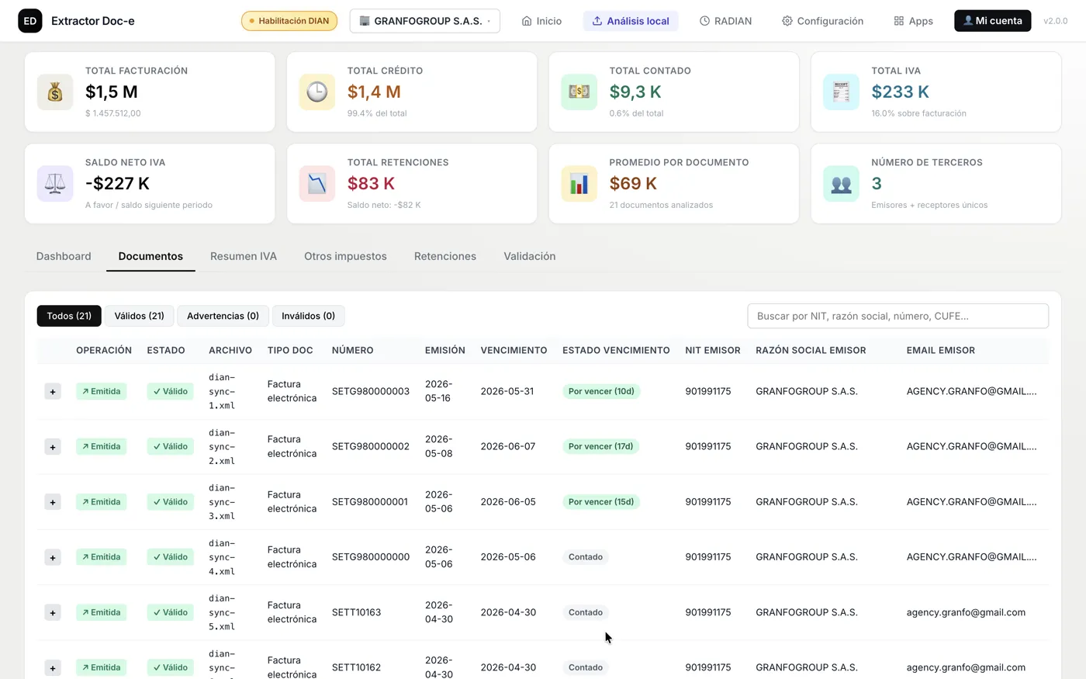Click the cash Total Contado icon
The width and height of the screenshot is (1086, 679).
[x=579, y=92]
